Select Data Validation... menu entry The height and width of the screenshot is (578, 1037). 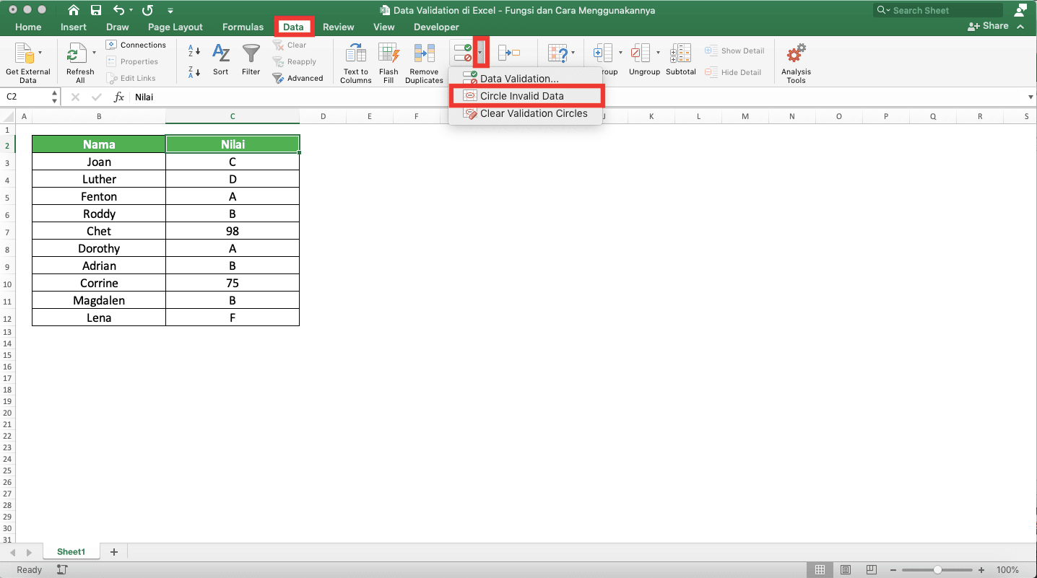525,79
